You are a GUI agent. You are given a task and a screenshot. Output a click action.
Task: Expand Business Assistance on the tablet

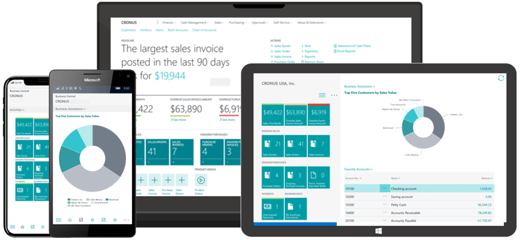tap(359, 86)
